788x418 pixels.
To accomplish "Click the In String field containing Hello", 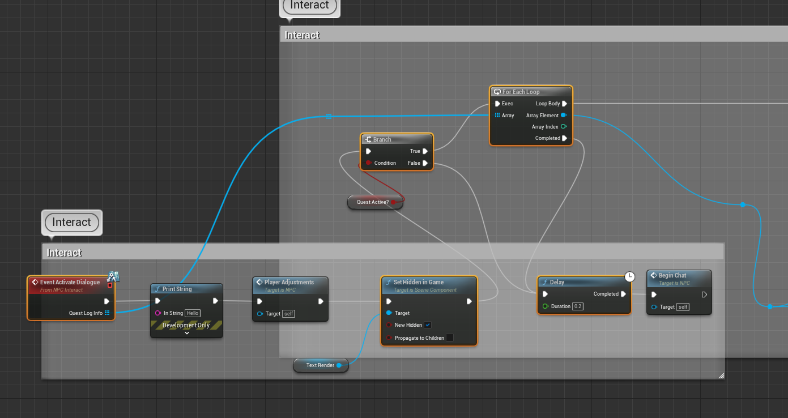I will pyautogui.click(x=193, y=313).
